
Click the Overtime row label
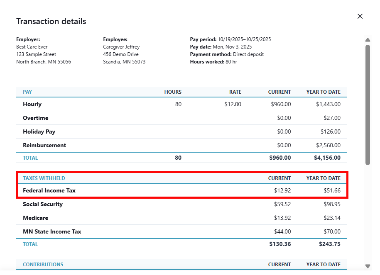pos(35,118)
